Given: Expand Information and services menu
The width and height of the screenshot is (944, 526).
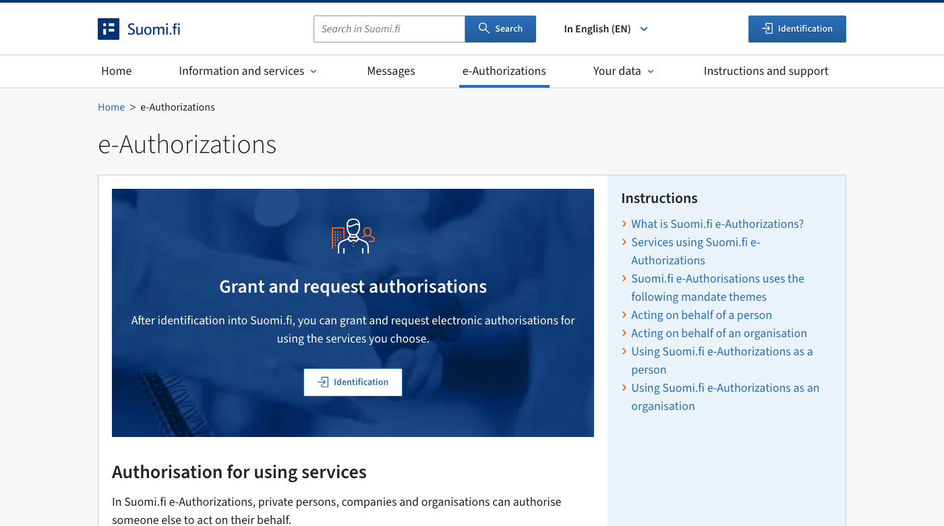Looking at the screenshot, I should (x=247, y=71).
